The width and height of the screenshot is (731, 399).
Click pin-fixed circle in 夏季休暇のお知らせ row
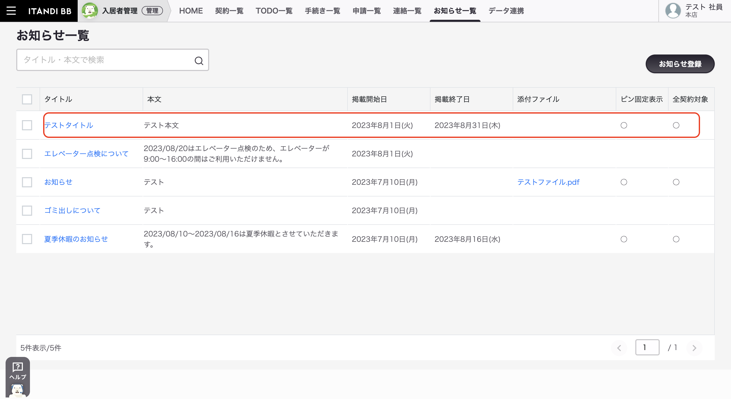point(624,239)
